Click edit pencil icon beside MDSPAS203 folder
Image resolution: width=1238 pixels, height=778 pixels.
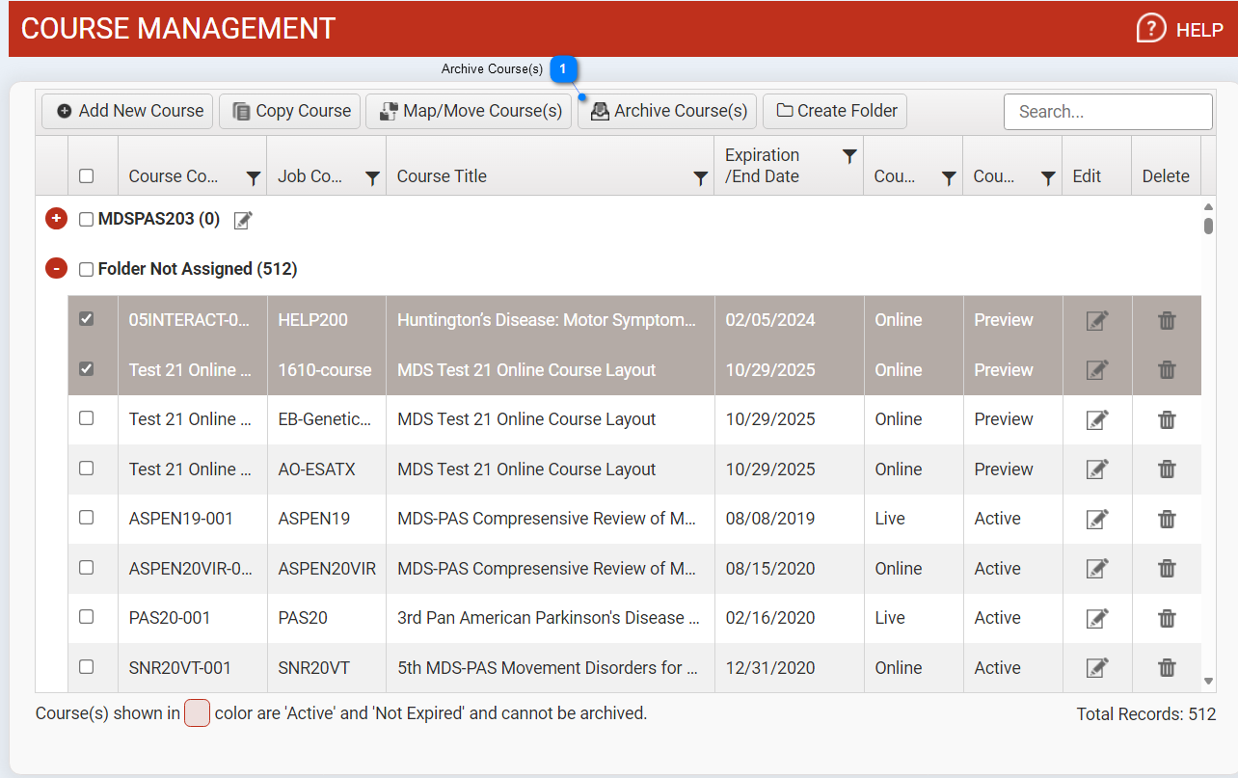point(243,220)
